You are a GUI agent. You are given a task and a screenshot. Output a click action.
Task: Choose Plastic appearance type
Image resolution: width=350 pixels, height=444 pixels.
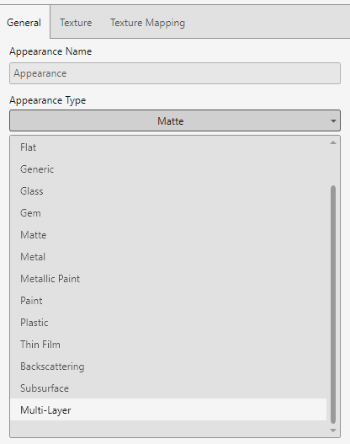pyautogui.click(x=168, y=323)
